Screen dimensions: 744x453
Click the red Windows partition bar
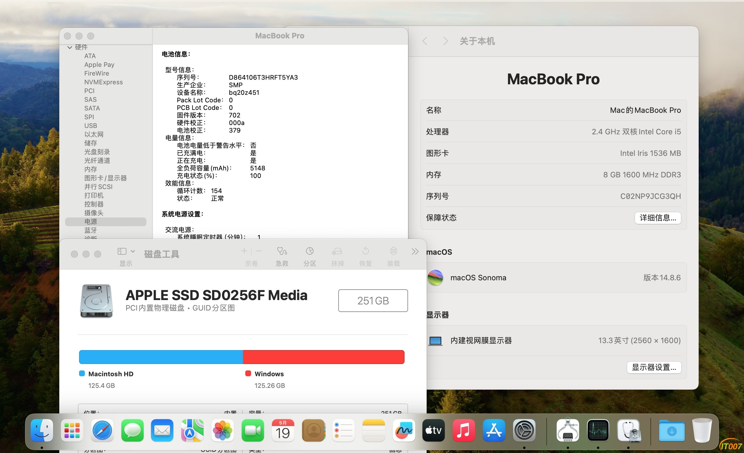324,357
